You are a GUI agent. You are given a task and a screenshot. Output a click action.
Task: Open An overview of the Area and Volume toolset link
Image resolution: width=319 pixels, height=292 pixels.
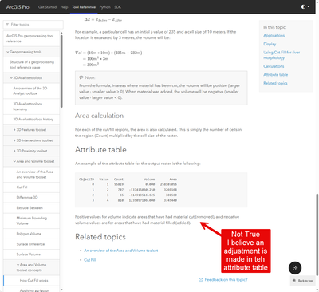(121, 251)
